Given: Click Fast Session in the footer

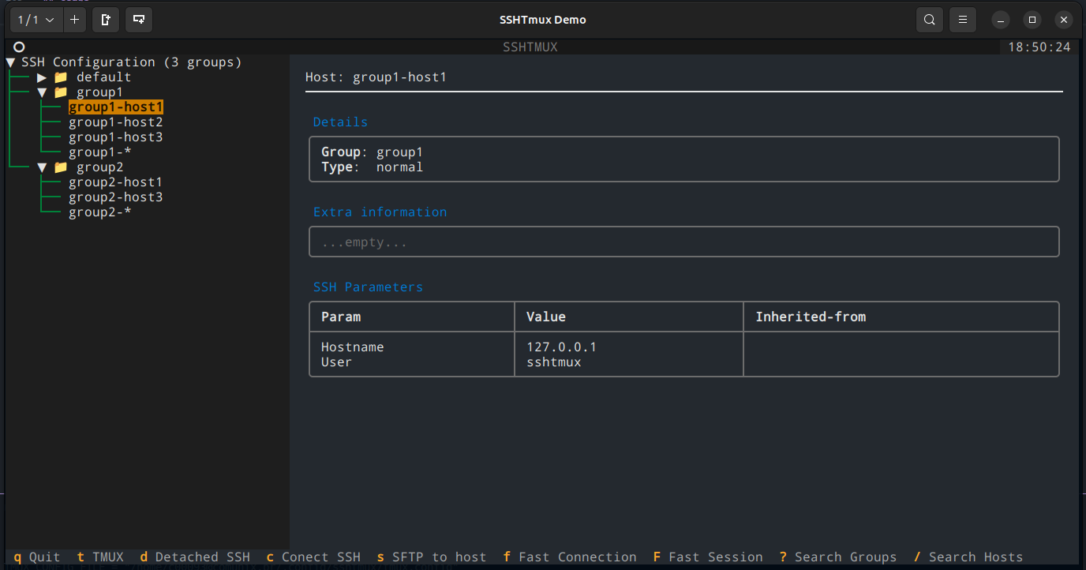Looking at the screenshot, I should [708, 557].
